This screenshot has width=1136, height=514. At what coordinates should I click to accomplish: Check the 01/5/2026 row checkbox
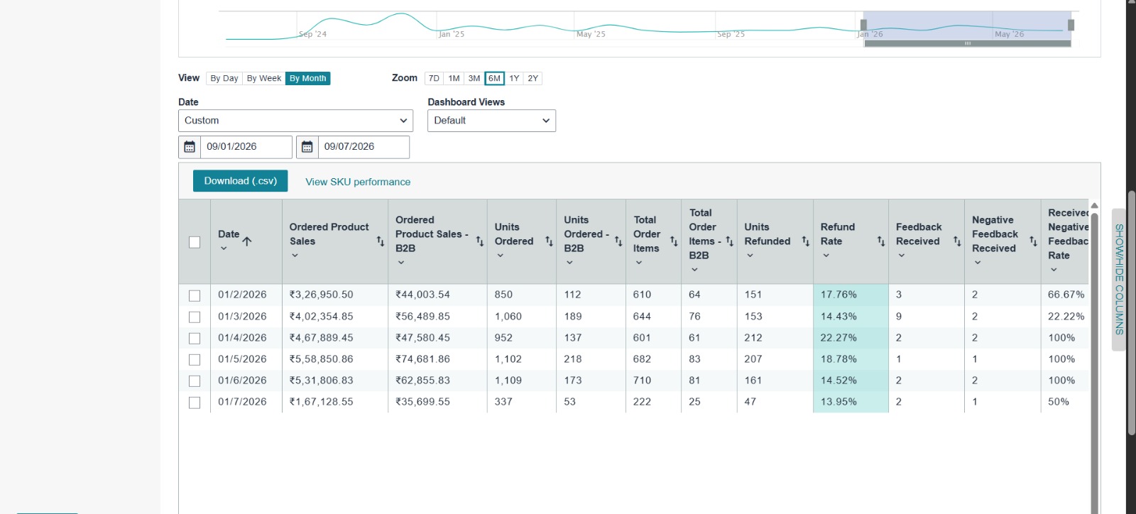click(195, 359)
